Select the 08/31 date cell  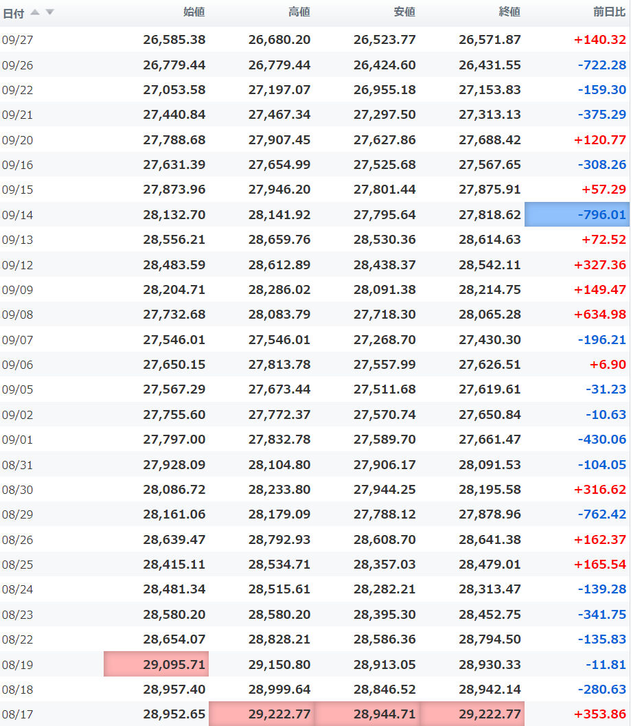point(18,465)
